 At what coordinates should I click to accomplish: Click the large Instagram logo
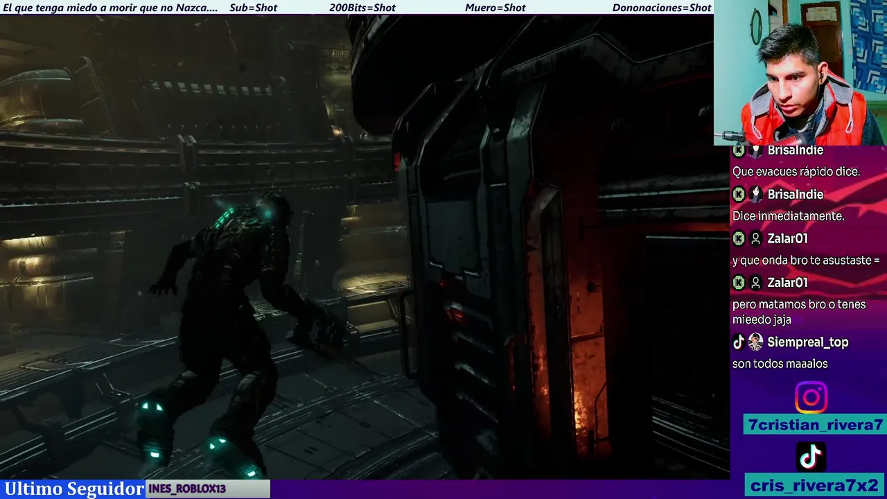tap(811, 398)
